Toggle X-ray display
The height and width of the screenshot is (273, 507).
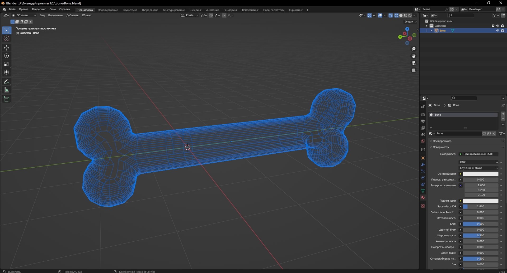[x=391, y=15]
